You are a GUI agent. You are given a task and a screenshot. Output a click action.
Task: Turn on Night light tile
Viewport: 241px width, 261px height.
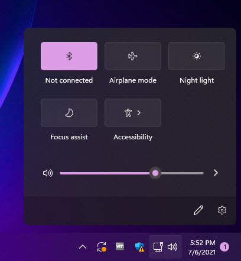(x=197, y=56)
